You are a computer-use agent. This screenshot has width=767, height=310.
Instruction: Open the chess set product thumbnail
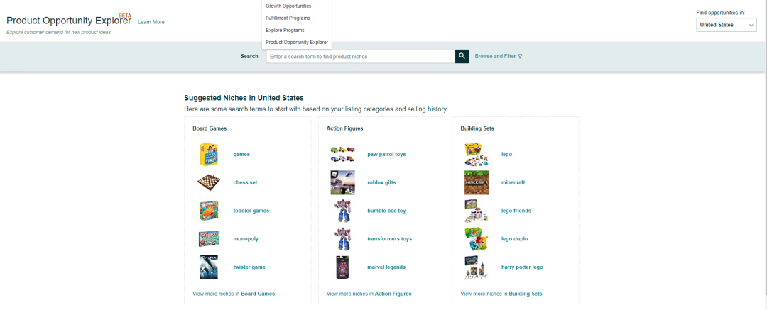click(208, 182)
